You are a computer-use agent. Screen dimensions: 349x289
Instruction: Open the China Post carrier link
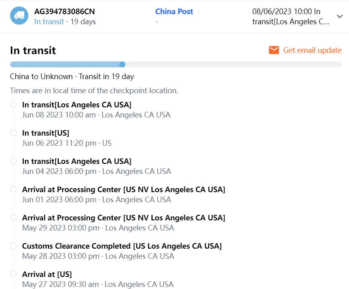click(x=174, y=12)
